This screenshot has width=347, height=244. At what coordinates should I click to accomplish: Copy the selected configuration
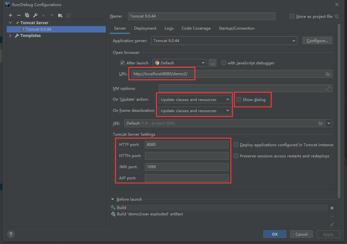click(x=27, y=15)
